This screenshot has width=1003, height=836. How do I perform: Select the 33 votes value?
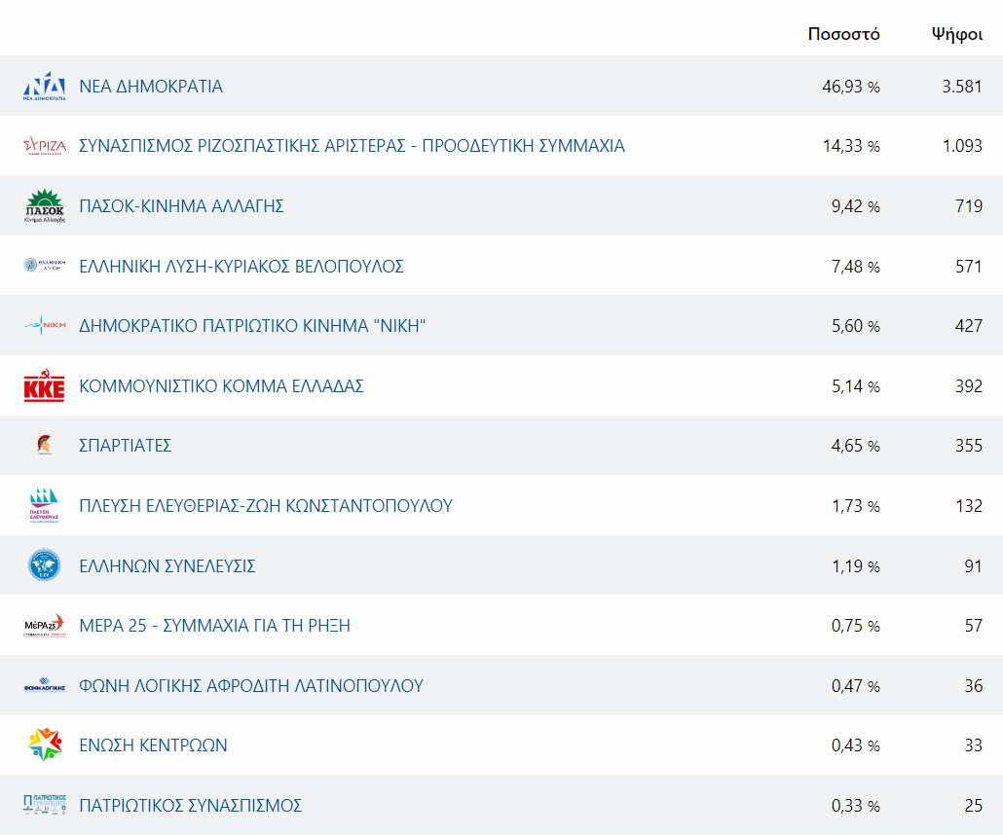click(x=974, y=745)
